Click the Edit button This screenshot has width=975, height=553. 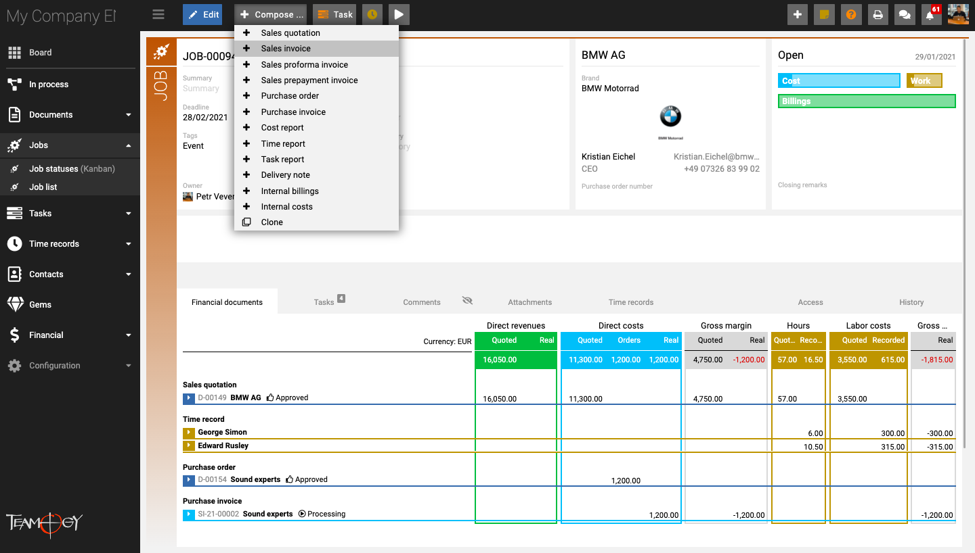point(202,14)
